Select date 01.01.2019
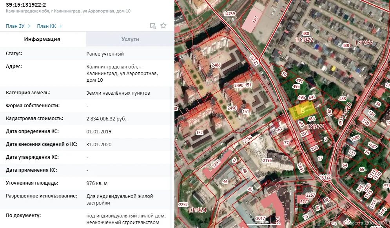Screen dimensions: 390x228 99,132
